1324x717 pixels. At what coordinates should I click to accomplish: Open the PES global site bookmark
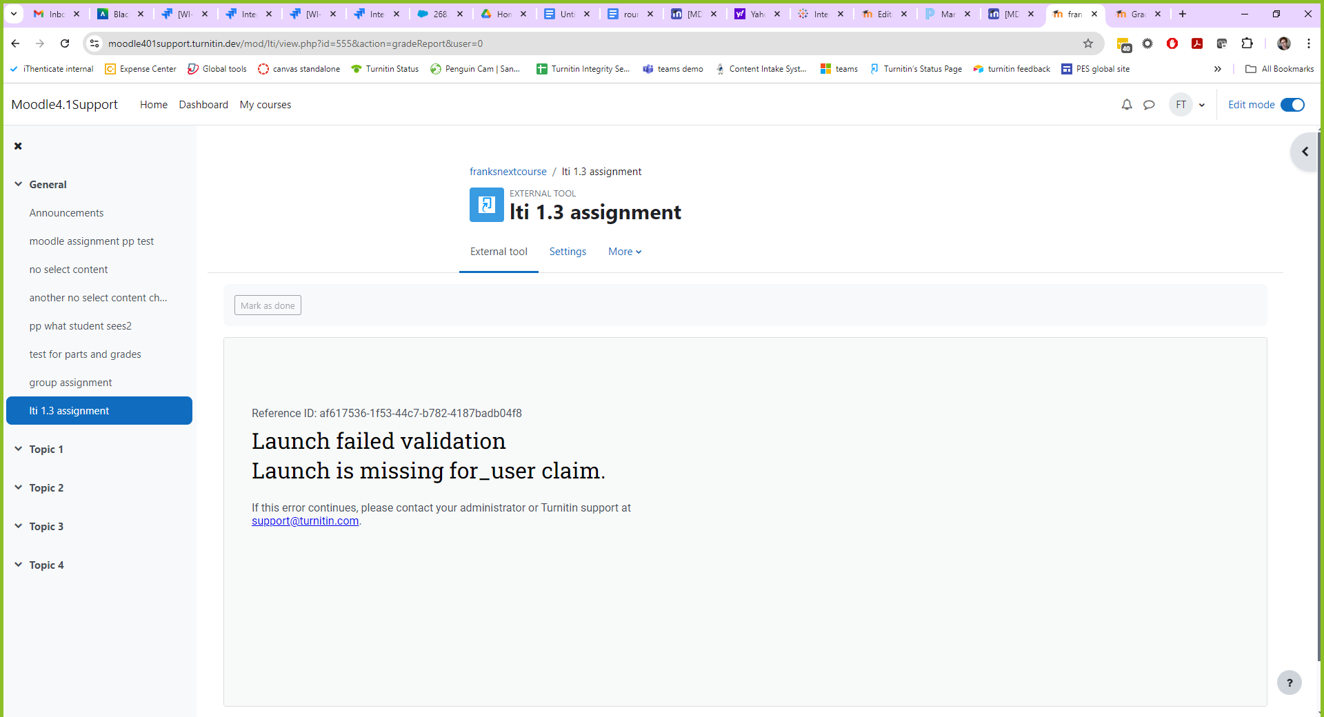pos(1096,69)
